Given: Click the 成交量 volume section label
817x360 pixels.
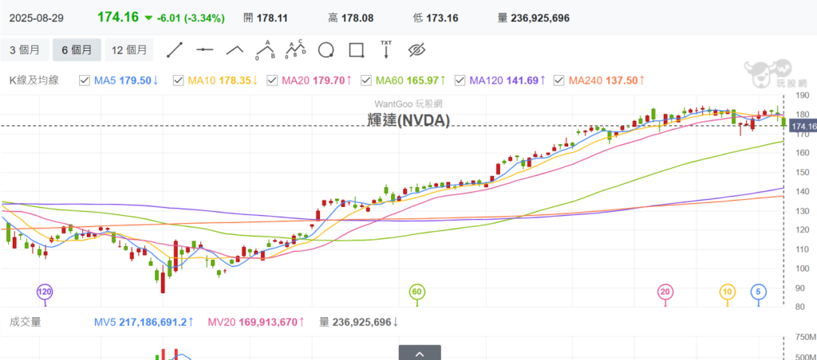Looking at the screenshot, I should coord(25,322).
